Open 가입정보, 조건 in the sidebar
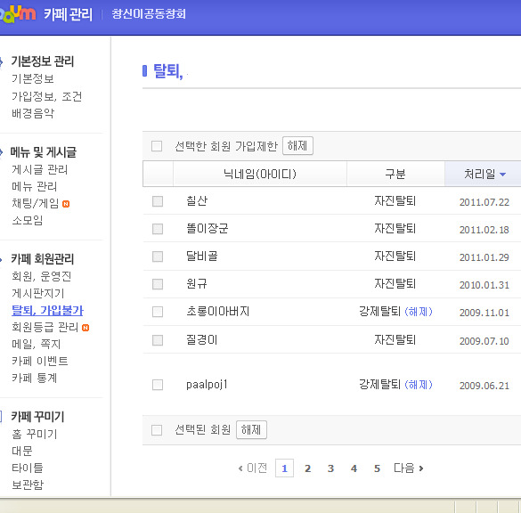 pos(46,96)
